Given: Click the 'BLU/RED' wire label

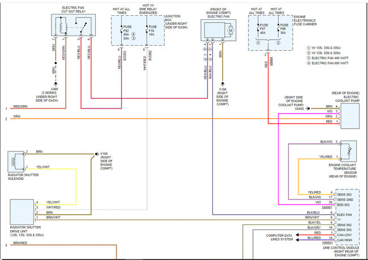Looking at the screenshot, I should pyautogui.click(x=314, y=238).
